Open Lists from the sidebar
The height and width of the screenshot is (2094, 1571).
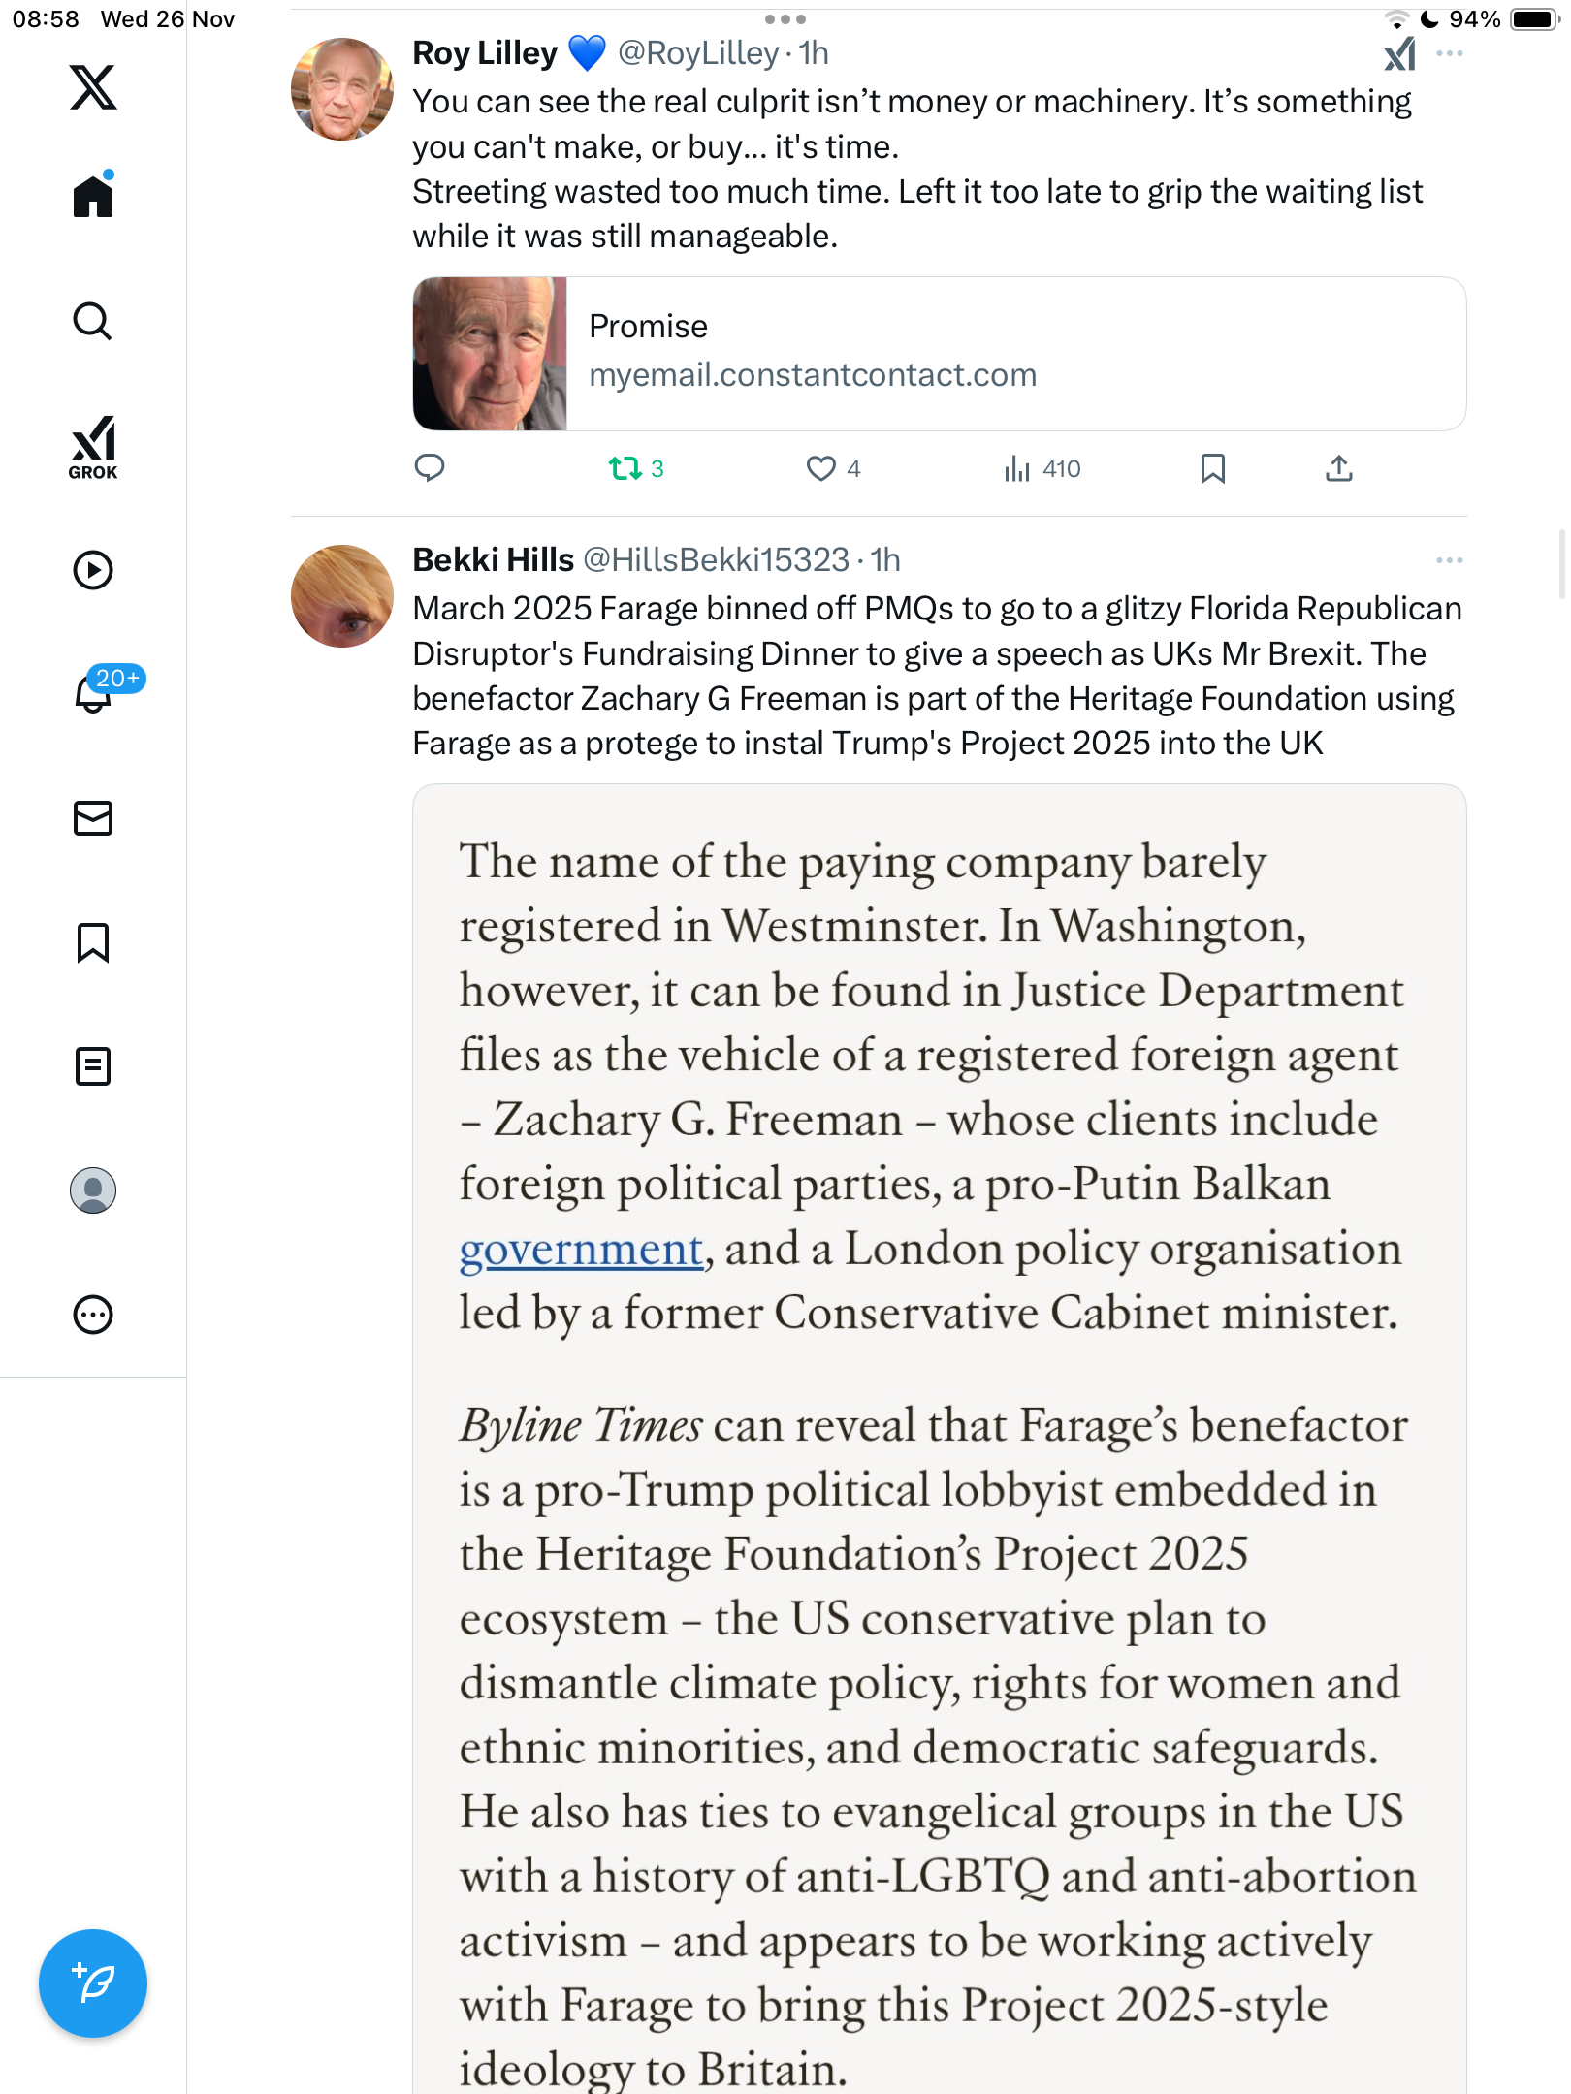pyautogui.click(x=93, y=1066)
